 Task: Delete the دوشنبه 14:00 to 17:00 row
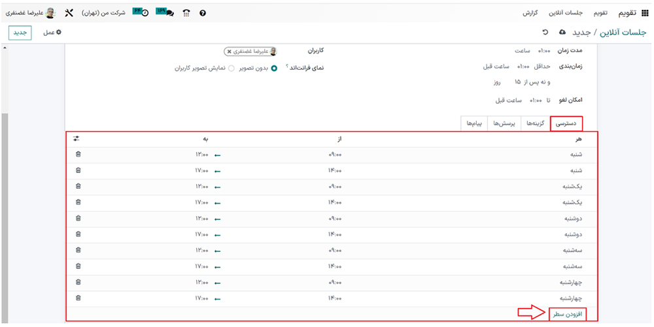pos(78,234)
